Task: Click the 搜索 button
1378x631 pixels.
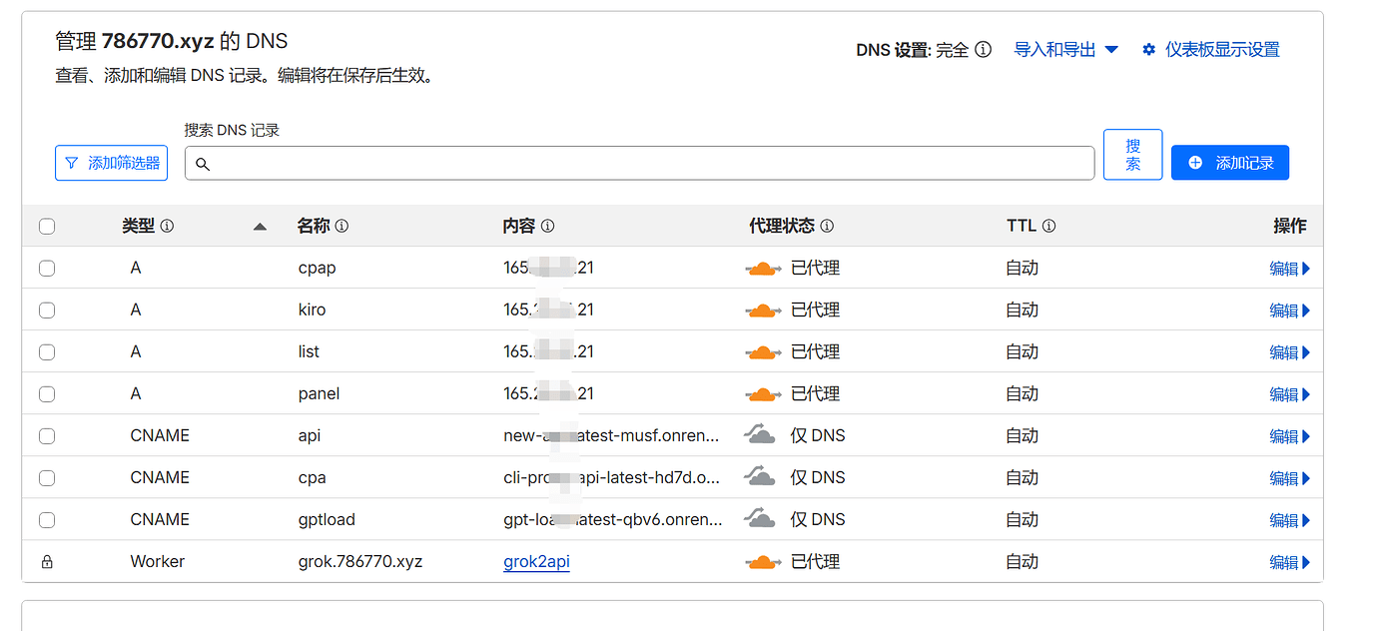Action: click(x=1132, y=155)
